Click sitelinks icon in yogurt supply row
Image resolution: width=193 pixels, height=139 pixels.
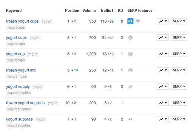point(130,86)
